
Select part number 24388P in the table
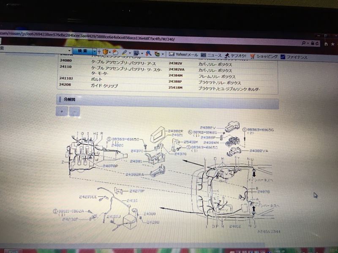point(175,81)
